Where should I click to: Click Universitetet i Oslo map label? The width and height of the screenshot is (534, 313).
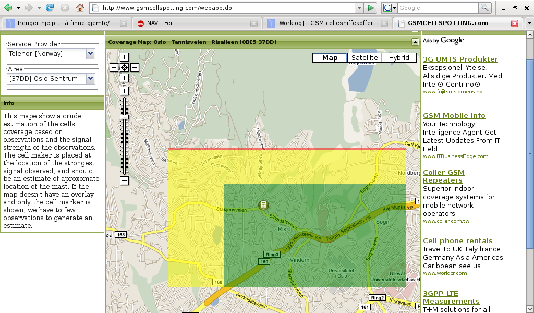coord(341,273)
